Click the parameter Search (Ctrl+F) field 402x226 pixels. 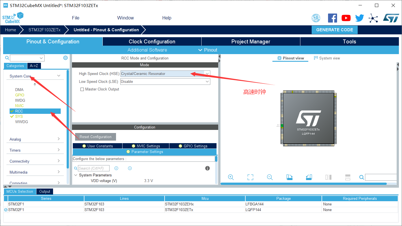tap(94, 168)
